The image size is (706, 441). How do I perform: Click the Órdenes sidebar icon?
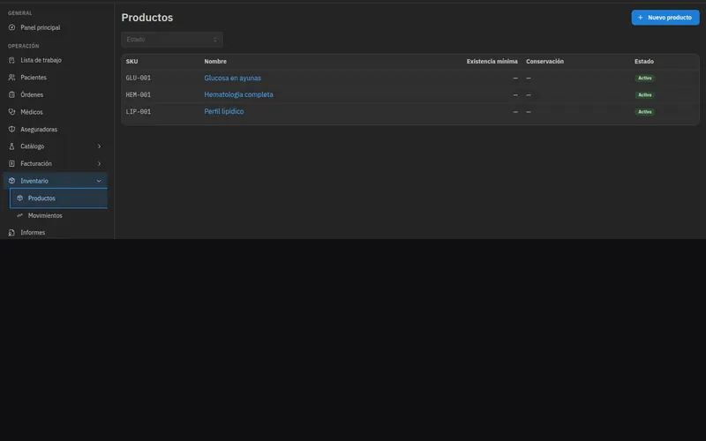click(11, 94)
